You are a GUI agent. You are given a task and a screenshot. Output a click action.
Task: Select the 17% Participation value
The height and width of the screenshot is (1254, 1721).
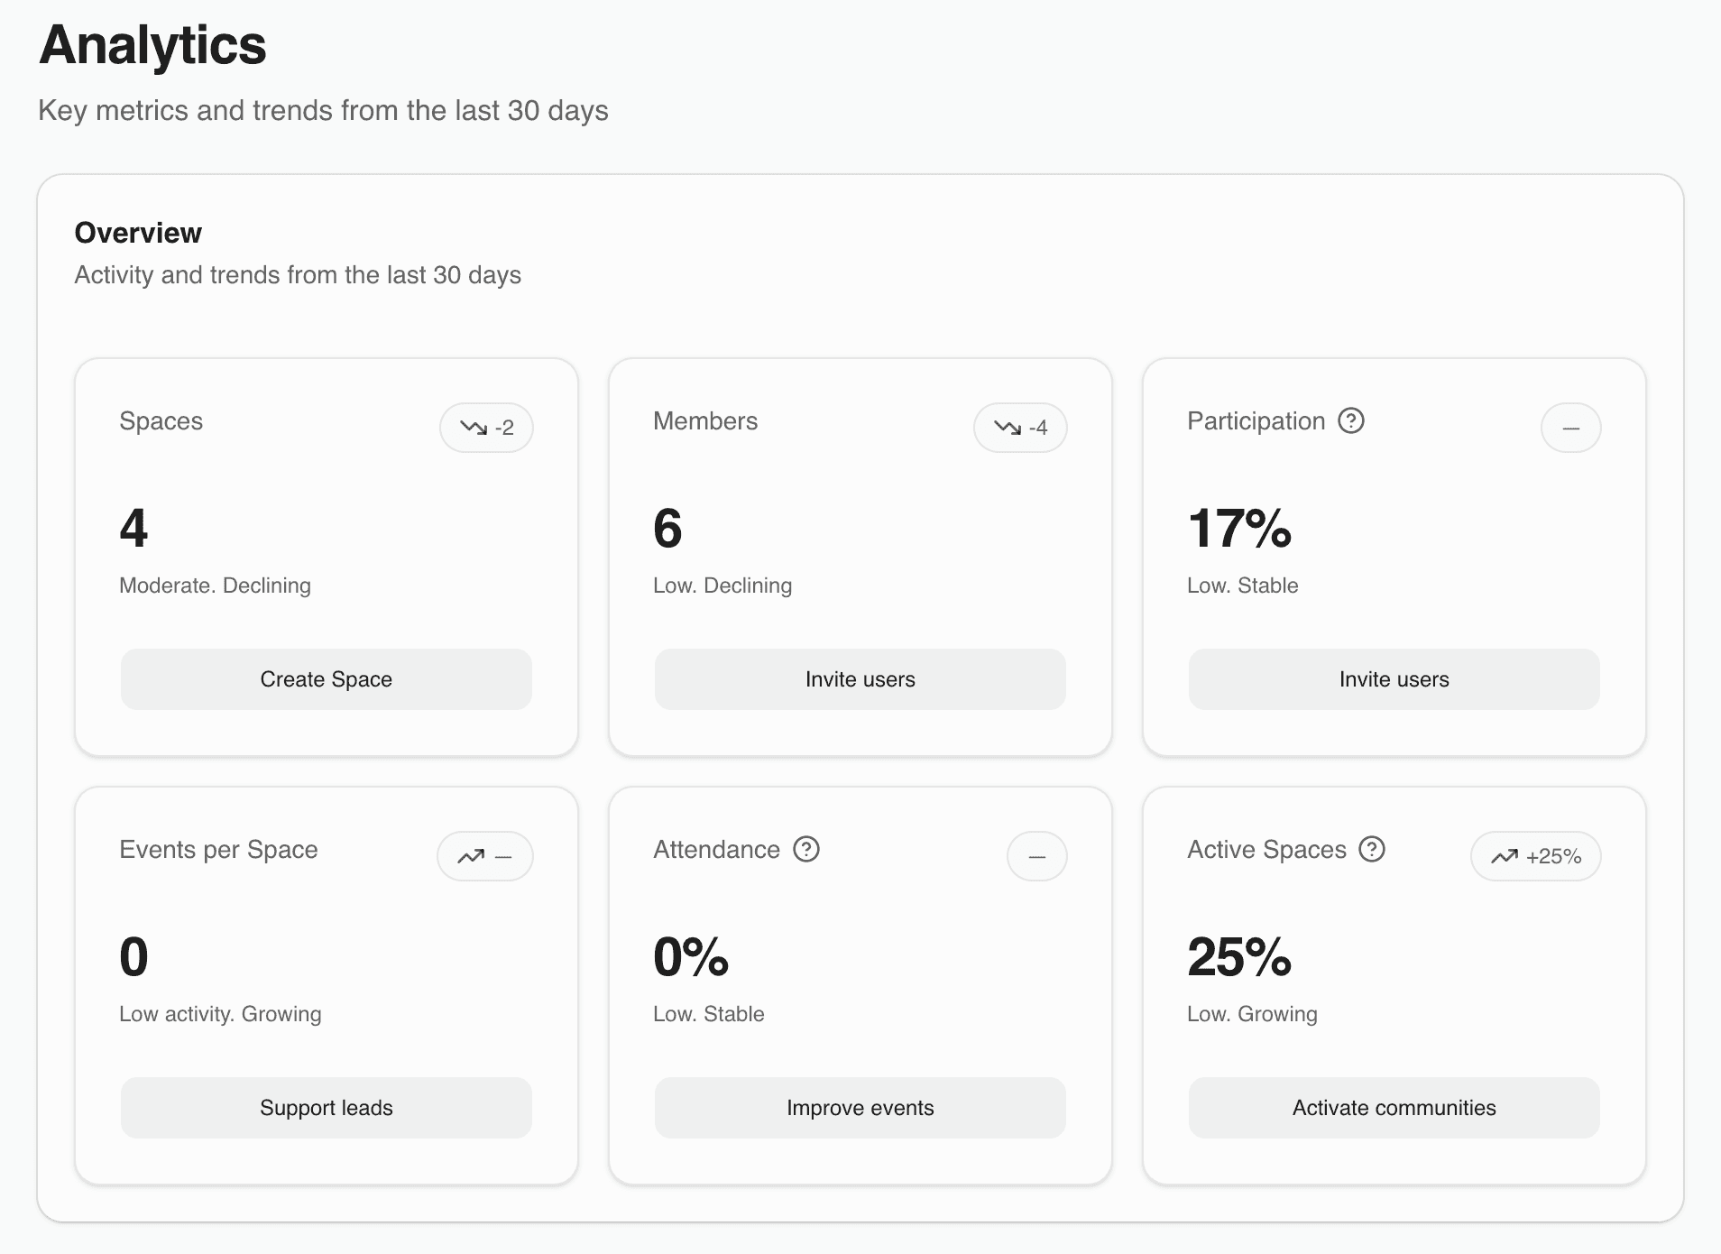tap(1239, 529)
